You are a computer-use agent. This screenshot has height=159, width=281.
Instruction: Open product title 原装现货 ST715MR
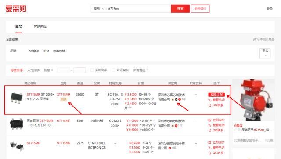[40, 123]
